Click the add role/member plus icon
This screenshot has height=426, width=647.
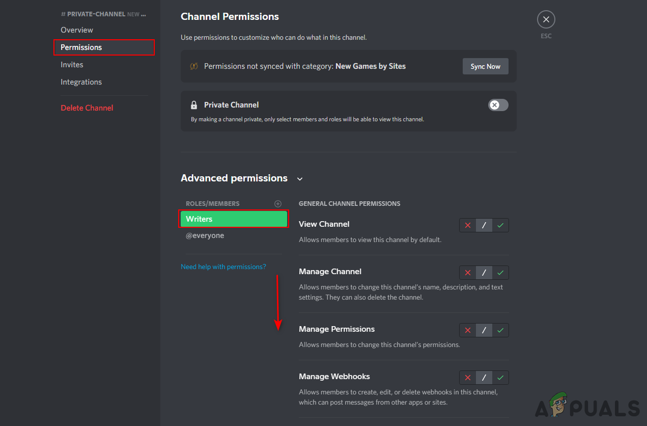click(x=278, y=204)
